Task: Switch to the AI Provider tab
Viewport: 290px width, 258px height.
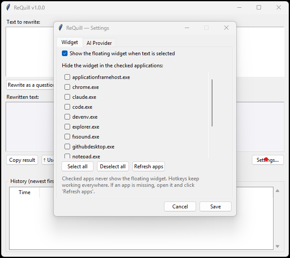Action: 99,43
